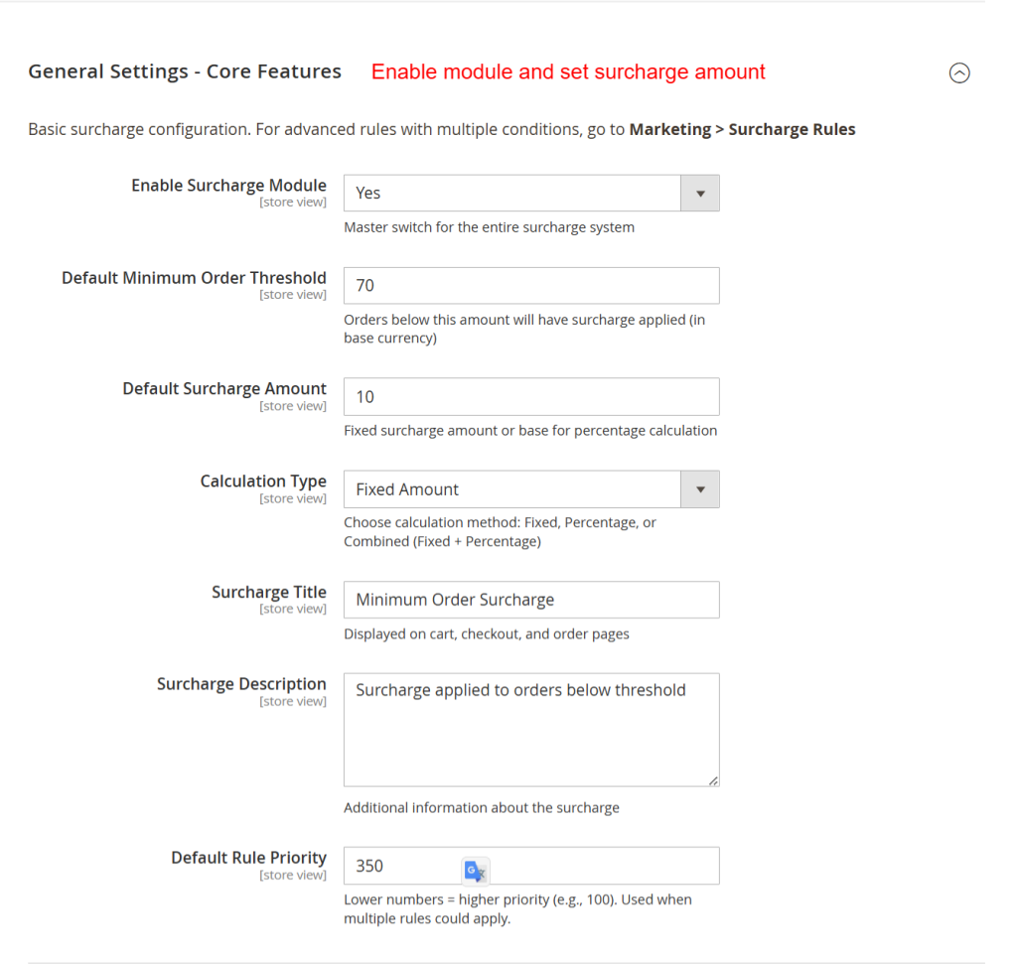Click the Default Surcharge Amount field showing 10
The height and width of the screenshot is (964, 1017).
pyautogui.click(x=531, y=396)
